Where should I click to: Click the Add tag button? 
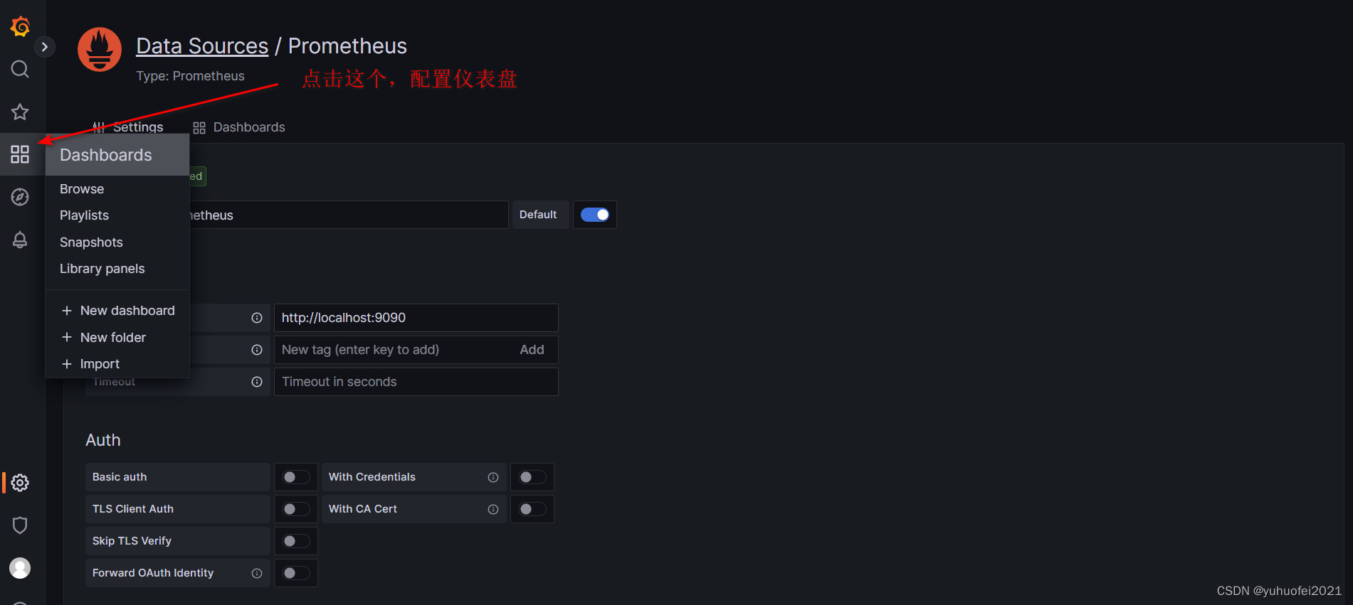532,350
